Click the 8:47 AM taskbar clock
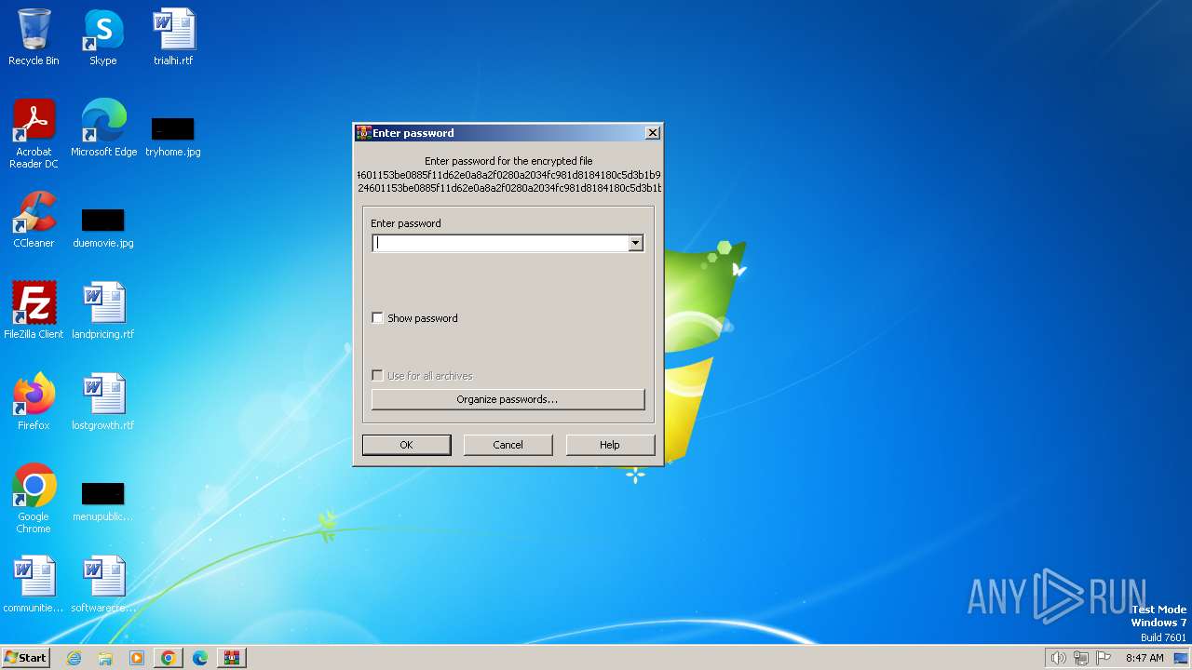The width and height of the screenshot is (1192, 670). [1145, 658]
